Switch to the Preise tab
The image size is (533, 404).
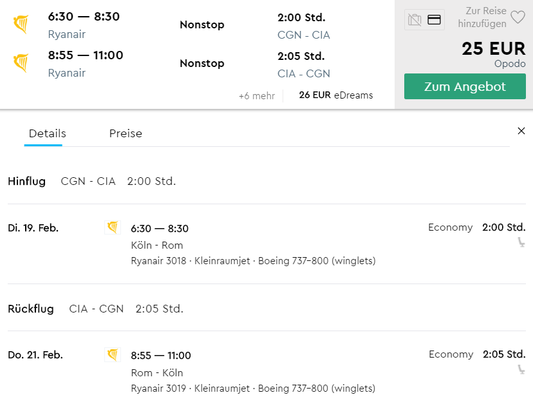point(126,133)
